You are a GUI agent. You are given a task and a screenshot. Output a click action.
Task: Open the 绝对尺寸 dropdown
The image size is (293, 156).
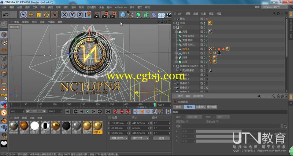tap(140, 138)
